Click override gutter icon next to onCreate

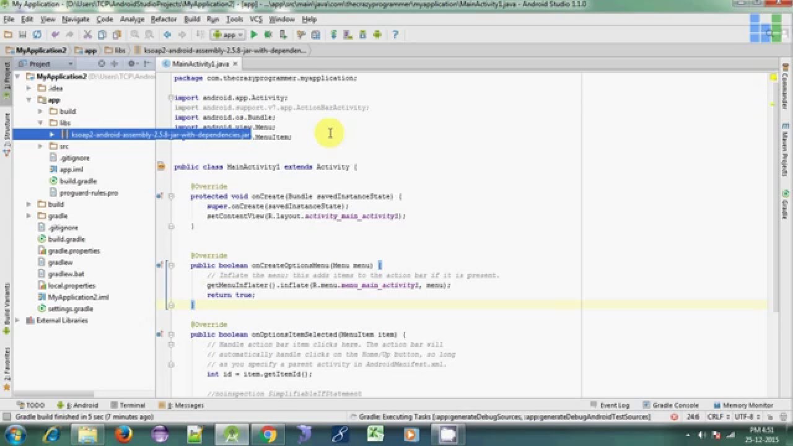click(x=160, y=196)
